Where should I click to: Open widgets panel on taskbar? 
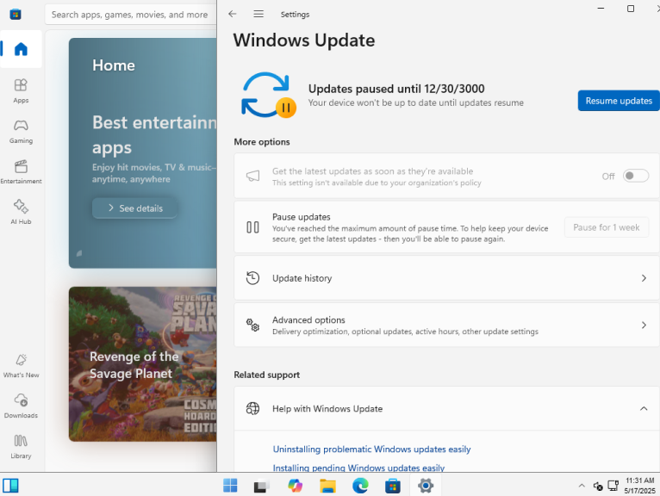click(x=10, y=486)
